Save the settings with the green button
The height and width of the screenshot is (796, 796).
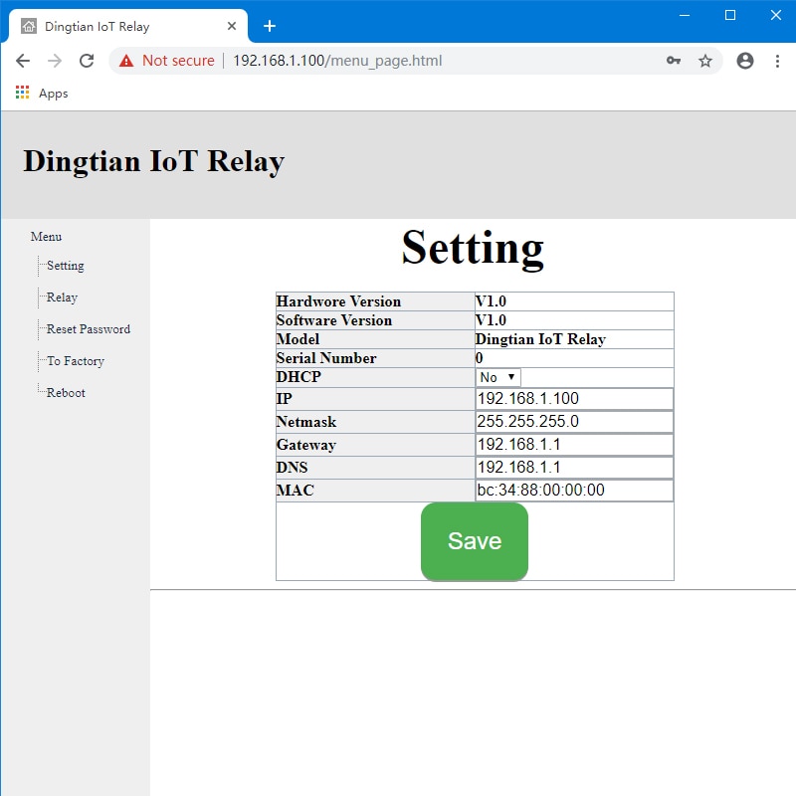pos(475,541)
